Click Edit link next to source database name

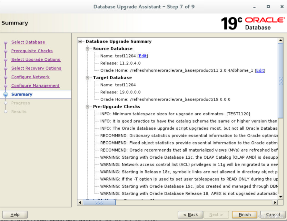143,56
